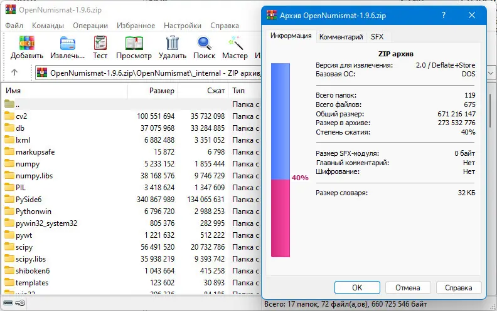Click the Удалить (Delete) trash icon
The height and width of the screenshot is (311, 497).
point(173,43)
